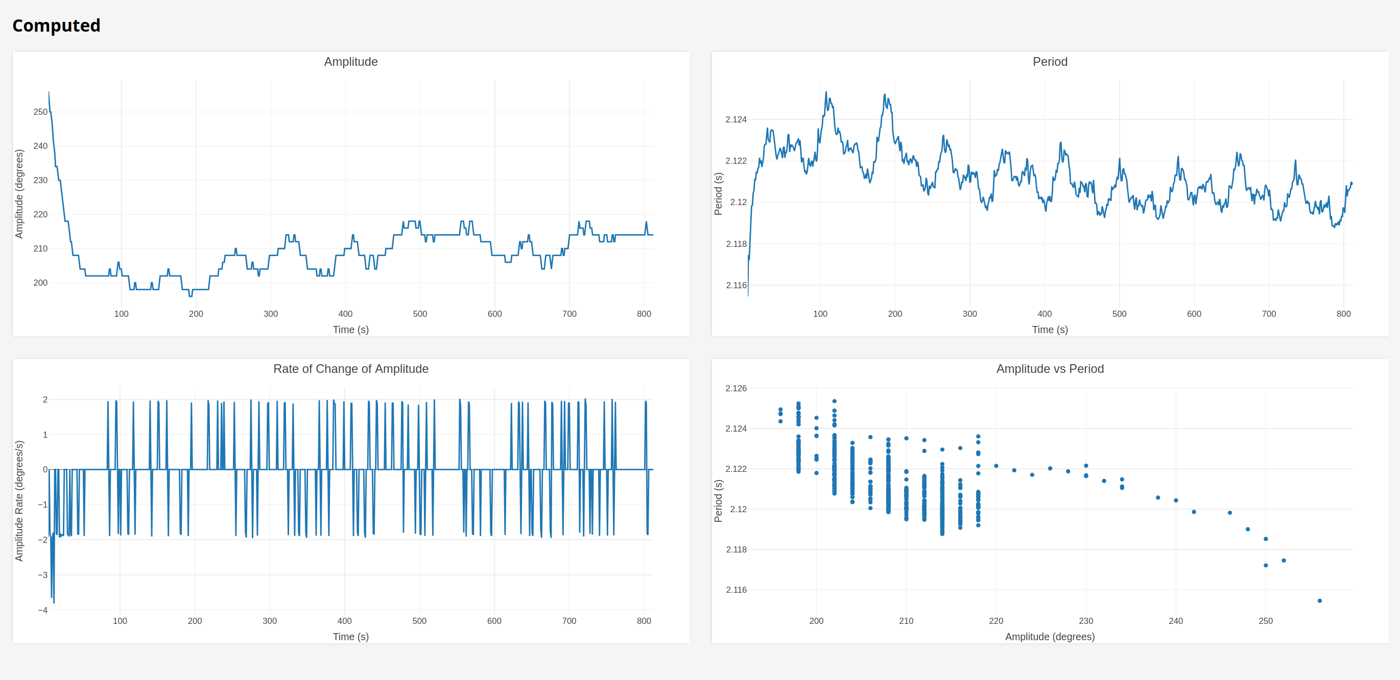The image size is (1400, 680).
Task: Click the Amplitude (degrees) y-axis label
Action: coord(19,194)
